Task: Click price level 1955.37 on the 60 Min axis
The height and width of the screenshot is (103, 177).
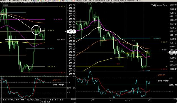Action: (173, 65)
